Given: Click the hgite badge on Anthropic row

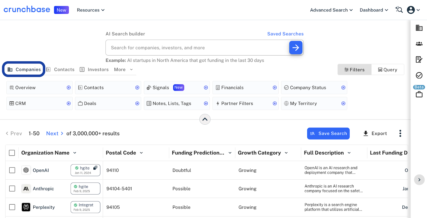Looking at the screenshot, I should tap(85, 189).
